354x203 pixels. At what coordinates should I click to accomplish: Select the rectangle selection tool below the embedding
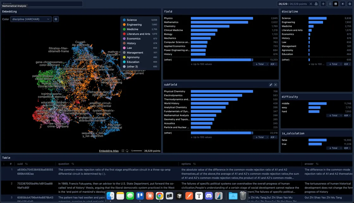[x=123, y=151]
